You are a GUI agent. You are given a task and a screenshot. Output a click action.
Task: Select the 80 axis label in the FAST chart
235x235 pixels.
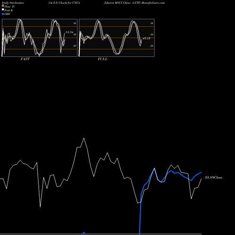[x=75, y=23]
